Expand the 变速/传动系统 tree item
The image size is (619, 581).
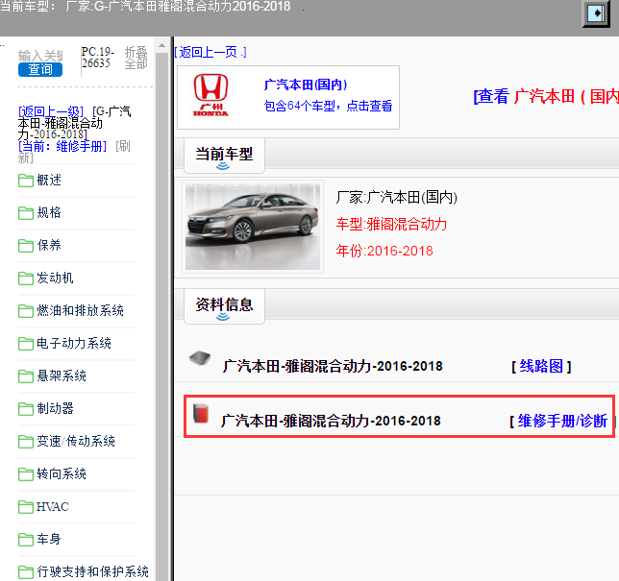click(76, 442)
